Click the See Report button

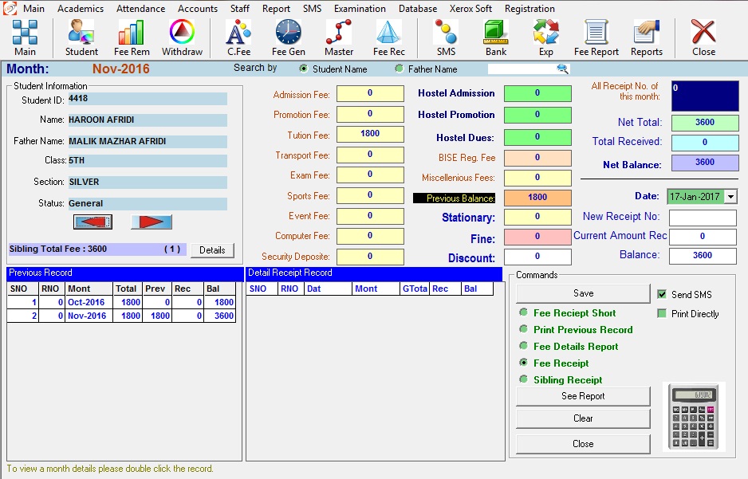pos(583,396)
